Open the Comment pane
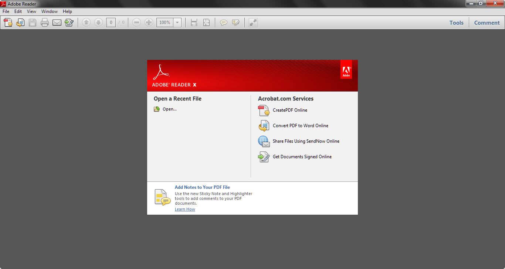 pyautogui.click(x=487, y=23)
